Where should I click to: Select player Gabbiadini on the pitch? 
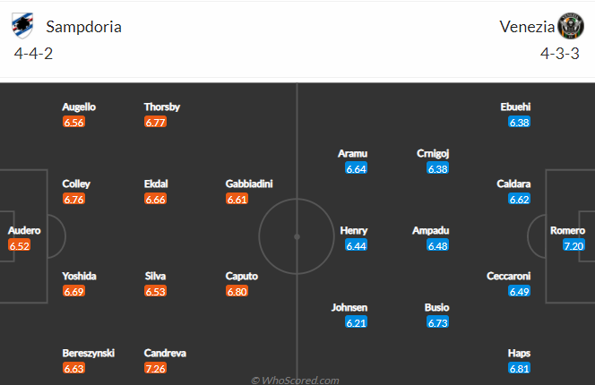point(249,184)
